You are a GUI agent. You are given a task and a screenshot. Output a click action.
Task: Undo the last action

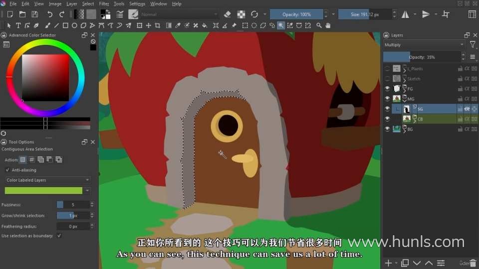(x=49, y=14)
